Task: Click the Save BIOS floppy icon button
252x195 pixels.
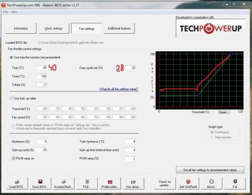Action: pos(40,184)
